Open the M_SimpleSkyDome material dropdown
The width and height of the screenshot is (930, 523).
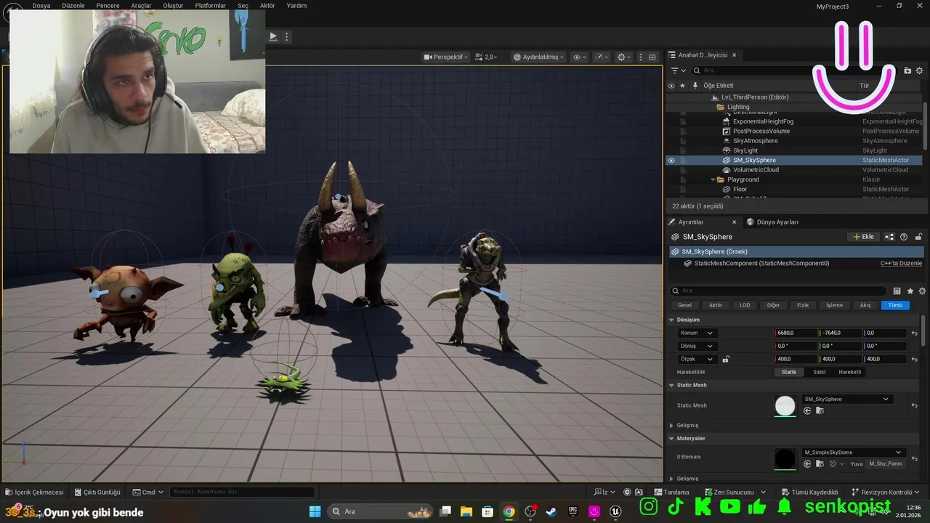(853, 453)
